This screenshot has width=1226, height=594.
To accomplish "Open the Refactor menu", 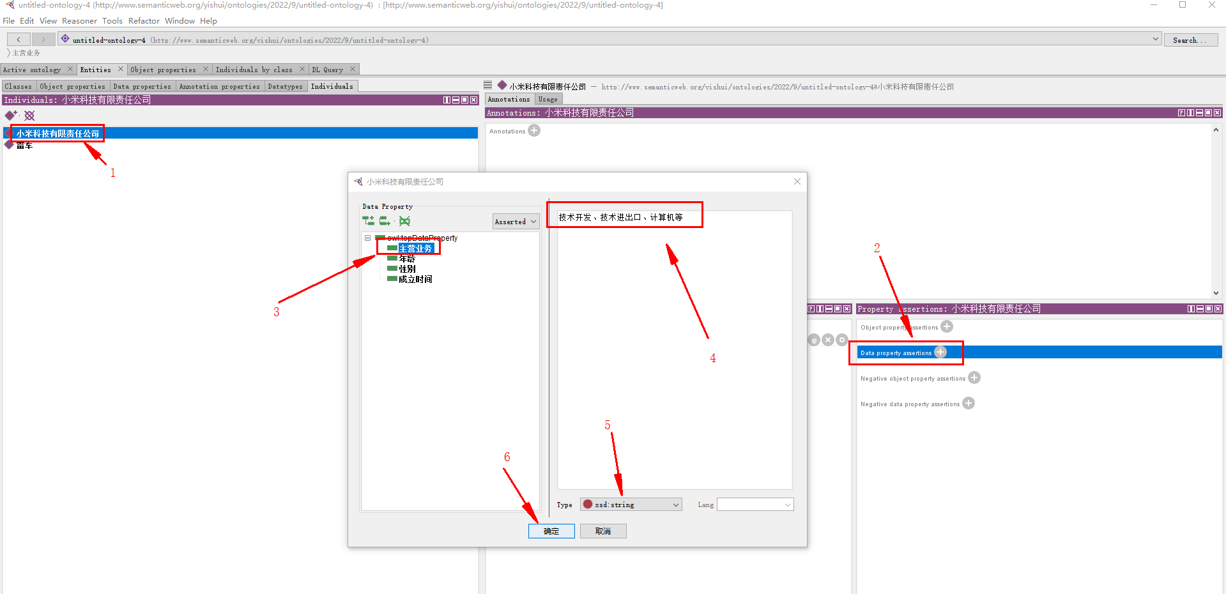I will point(144,21).
